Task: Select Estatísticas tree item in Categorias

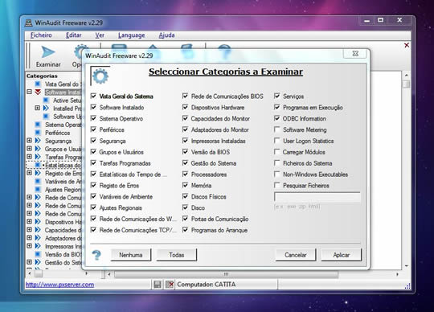Action: point(63,165)
